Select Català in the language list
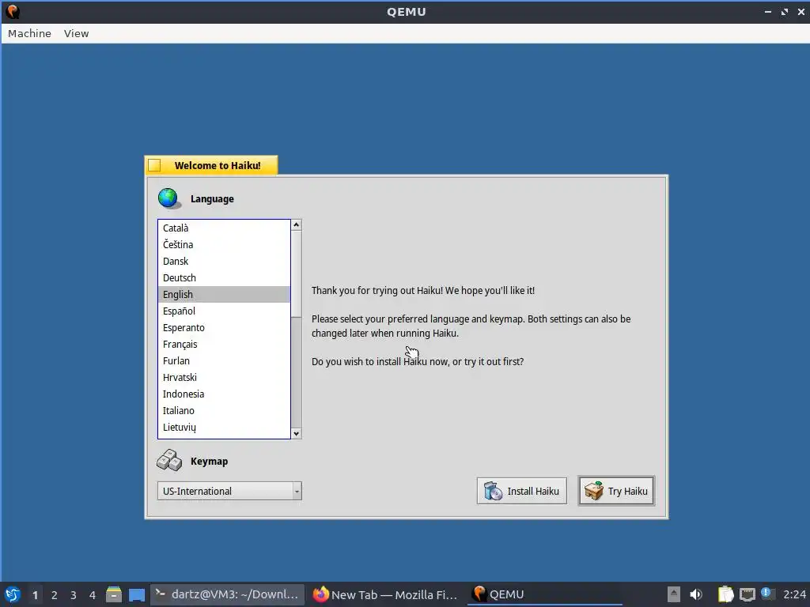The width and height of the screenshot is (810, 607). pos(224,228)
